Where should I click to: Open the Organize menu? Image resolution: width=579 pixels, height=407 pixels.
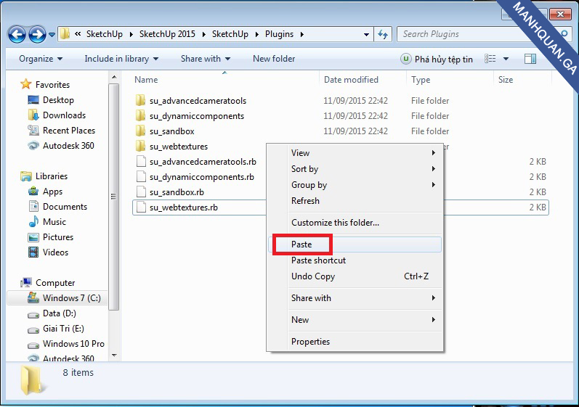41,59
